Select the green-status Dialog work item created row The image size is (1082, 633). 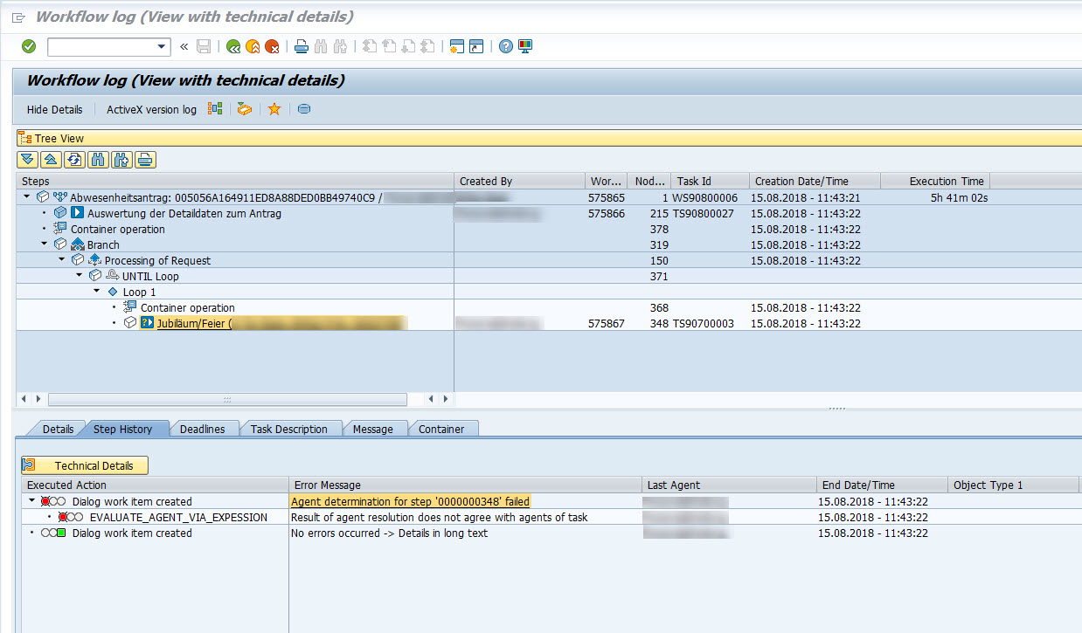point(132,533)
